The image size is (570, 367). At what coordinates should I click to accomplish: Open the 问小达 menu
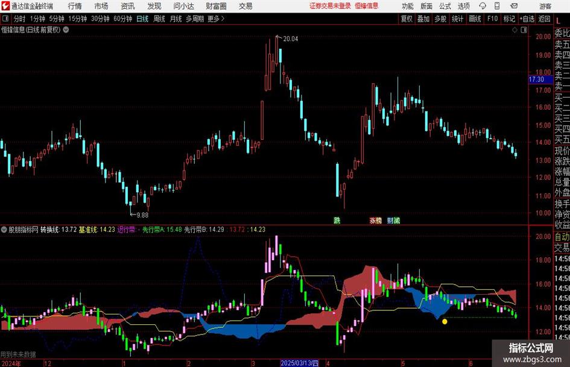tap(183, 6)
